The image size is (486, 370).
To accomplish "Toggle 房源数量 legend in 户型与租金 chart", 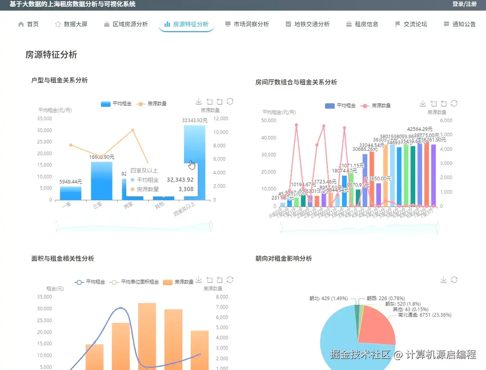I will point(151,104).
